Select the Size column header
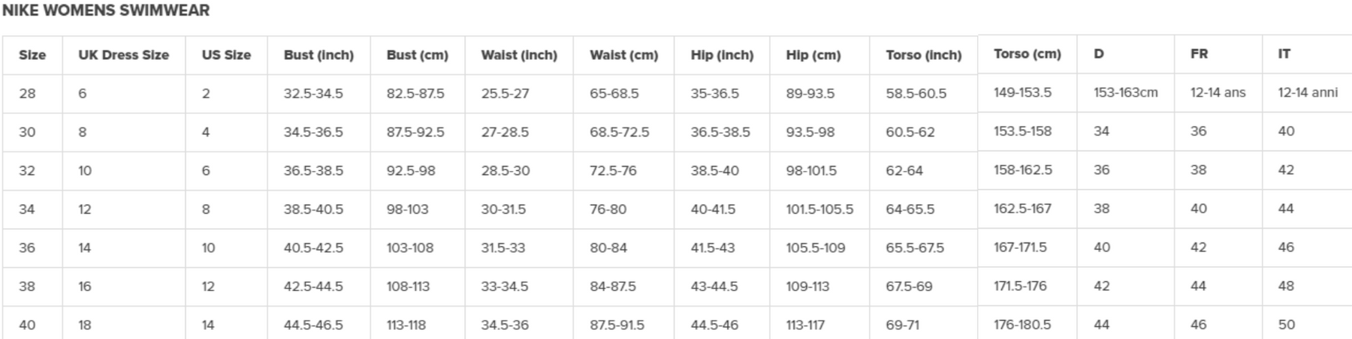Screen dimensions: 1352x339 pyautogui.click(x=32, y=55)
